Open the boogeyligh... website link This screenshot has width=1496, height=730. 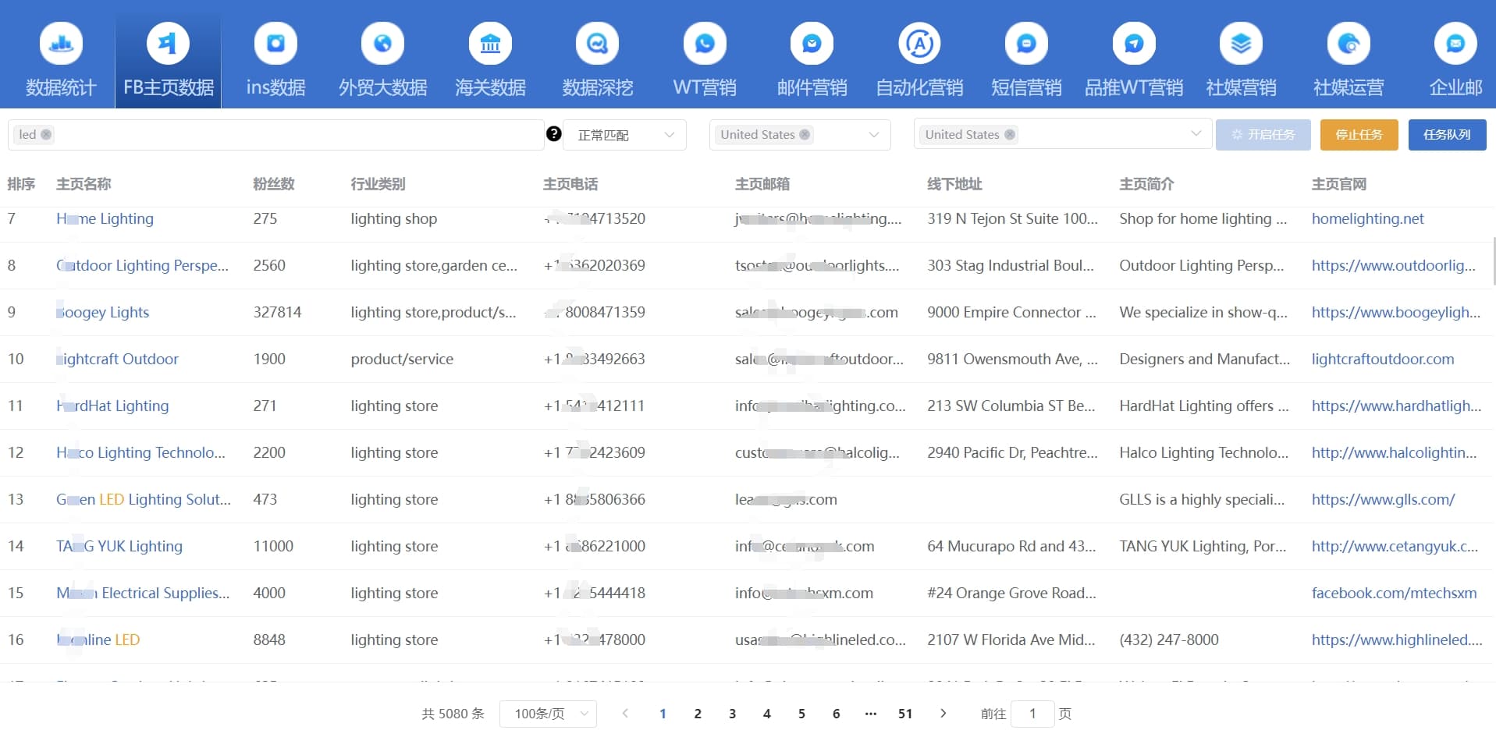pyautogui.click(x=1396, y=312)
